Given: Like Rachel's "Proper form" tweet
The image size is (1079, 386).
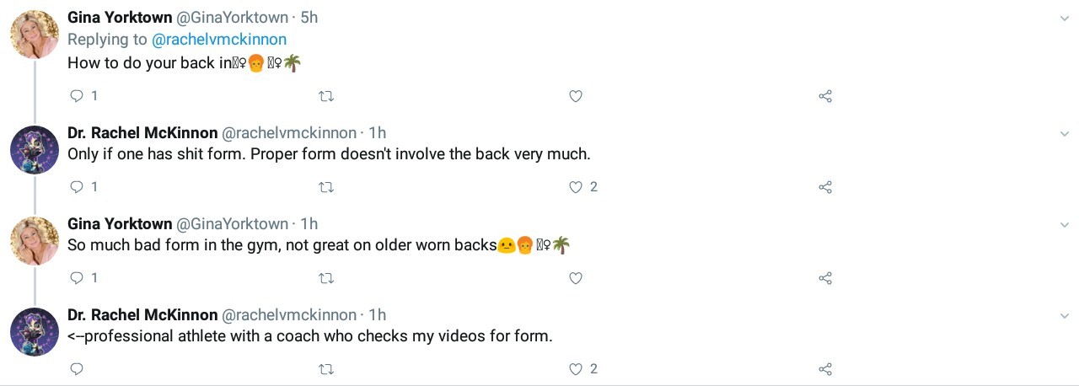Looking at the screenshot, I should click(576, 187).
